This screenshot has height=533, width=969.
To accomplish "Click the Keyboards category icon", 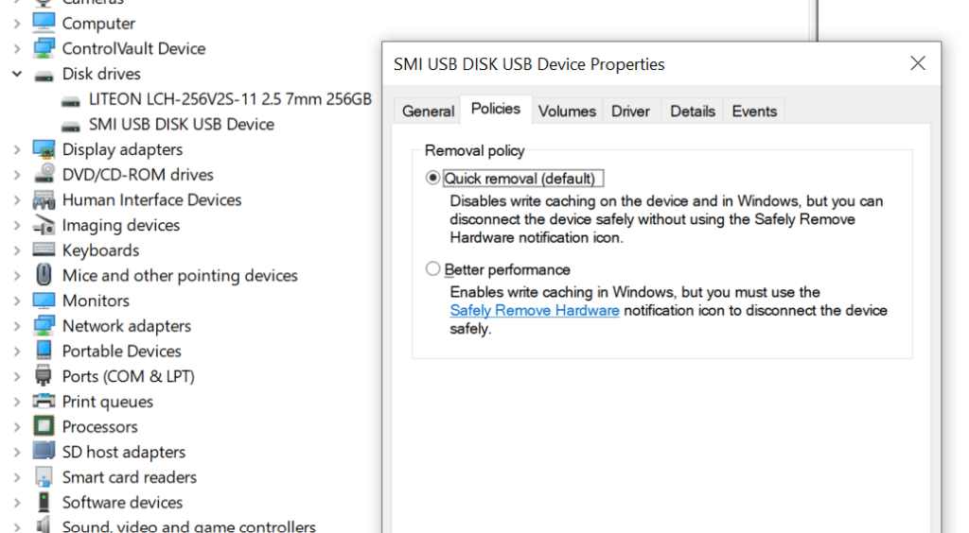I will point(44,249).
